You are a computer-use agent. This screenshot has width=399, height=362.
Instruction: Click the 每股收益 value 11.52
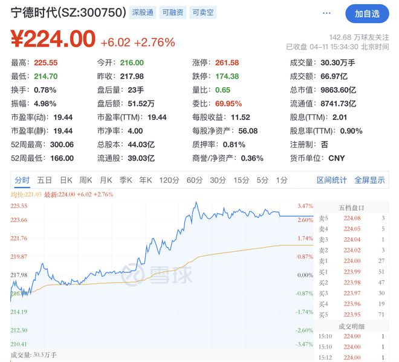241,117
